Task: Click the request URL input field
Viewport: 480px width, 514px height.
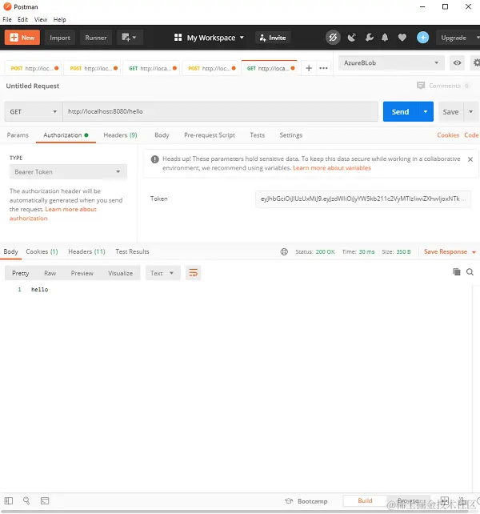Action: [220, 111]
